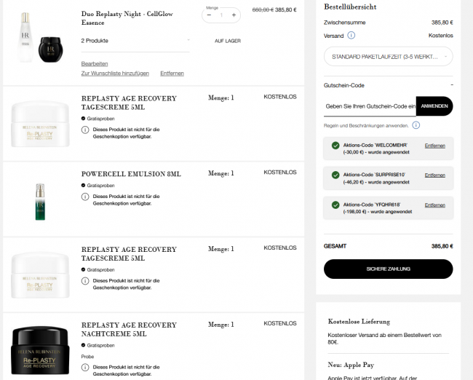
Task: Focus the Gutschein-Code input field
Action: point(370,106)
